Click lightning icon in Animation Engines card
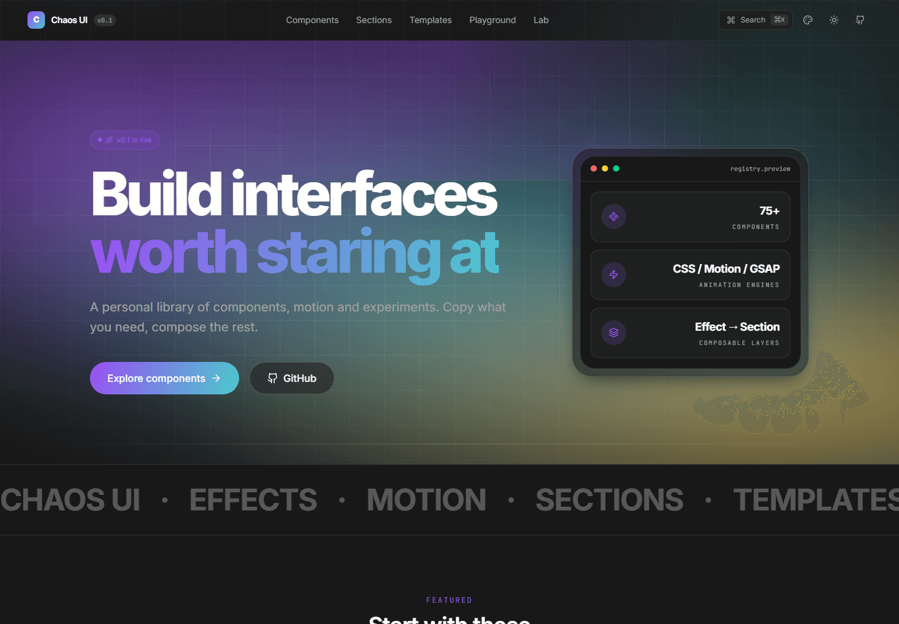The width and height of the screenshot is (899, 624). pyautogui.click(x=614, y=275)
